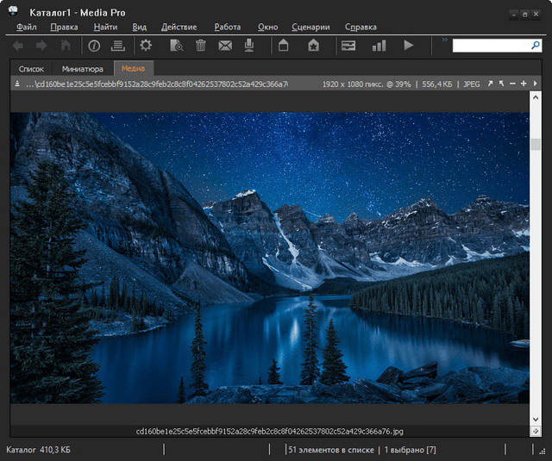Image resolution: width=552 pixels, height=461 pixels.
Task: Click the organize panel icon beside Info
Action: [118, 46]
